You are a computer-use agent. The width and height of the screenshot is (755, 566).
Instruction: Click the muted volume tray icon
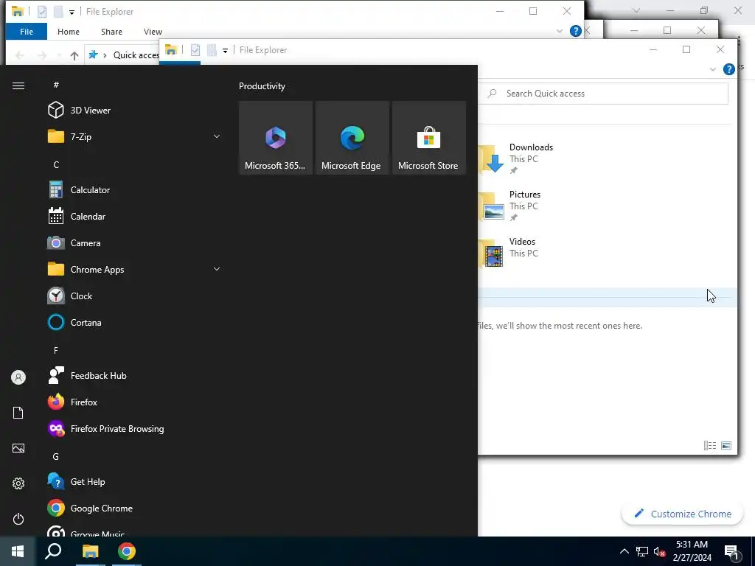click(660, 551)
